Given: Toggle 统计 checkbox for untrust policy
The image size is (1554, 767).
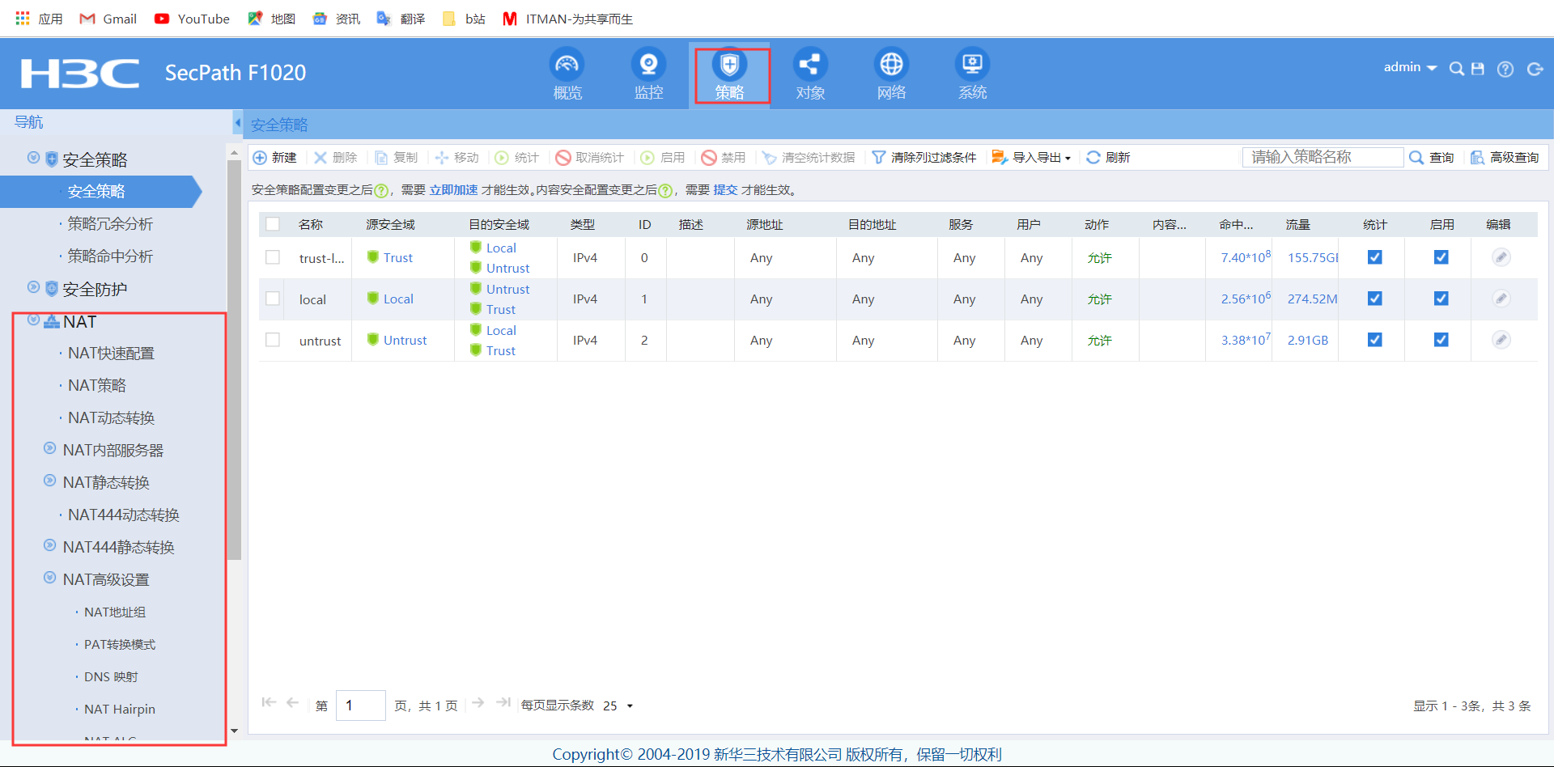Looking at the screenshot, I should (1374, 340).
